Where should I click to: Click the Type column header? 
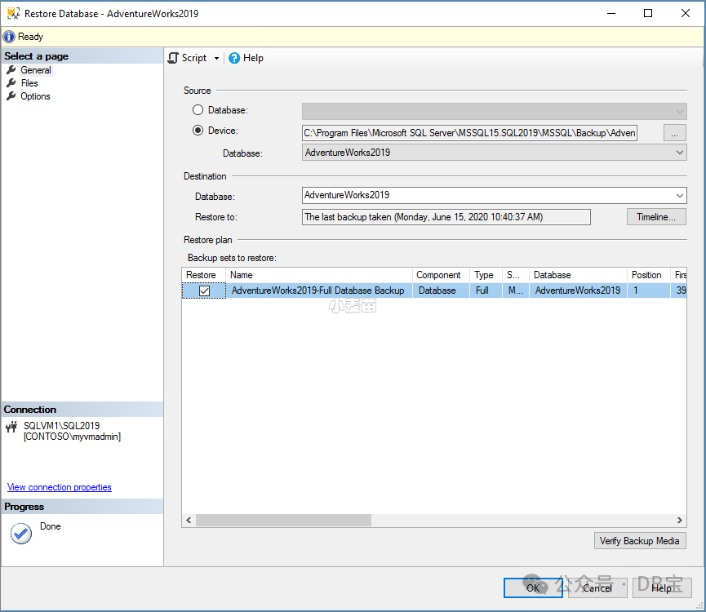point(486,275)
